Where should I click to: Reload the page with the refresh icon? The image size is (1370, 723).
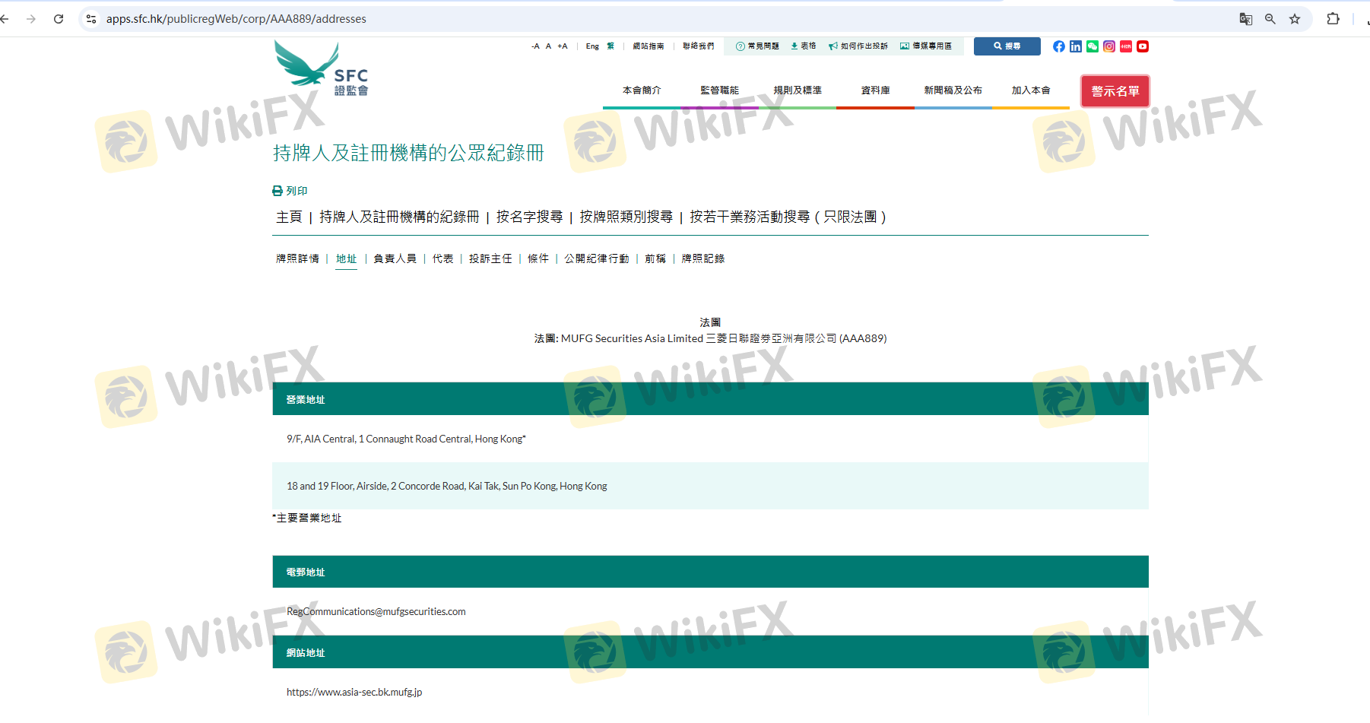click(x=59, y=19)
